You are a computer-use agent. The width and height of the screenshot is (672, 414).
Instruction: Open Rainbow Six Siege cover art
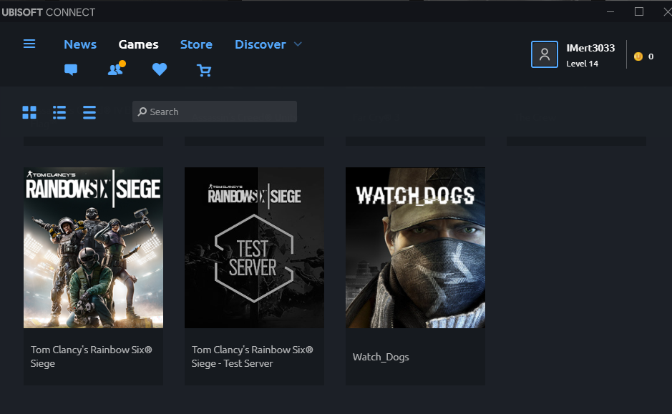pyautogui.click(x=94, y=248)
